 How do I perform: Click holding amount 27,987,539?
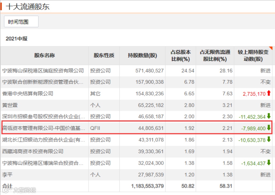(x=151, y=175)
